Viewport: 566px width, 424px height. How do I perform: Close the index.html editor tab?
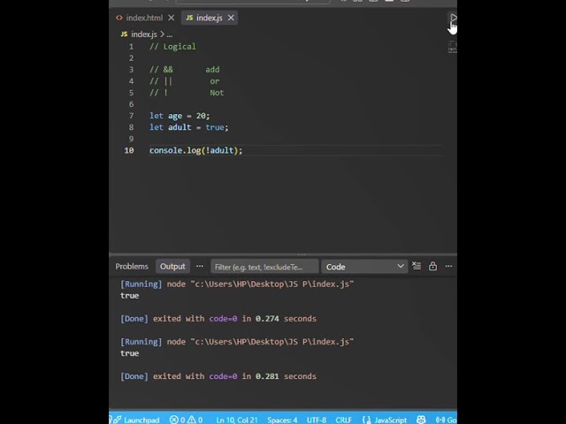coord(172,18)
